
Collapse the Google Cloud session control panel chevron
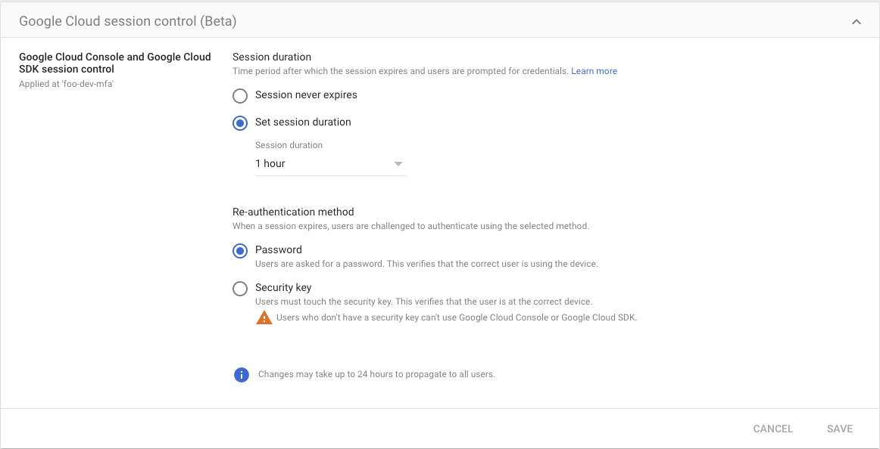click(856, 22)
